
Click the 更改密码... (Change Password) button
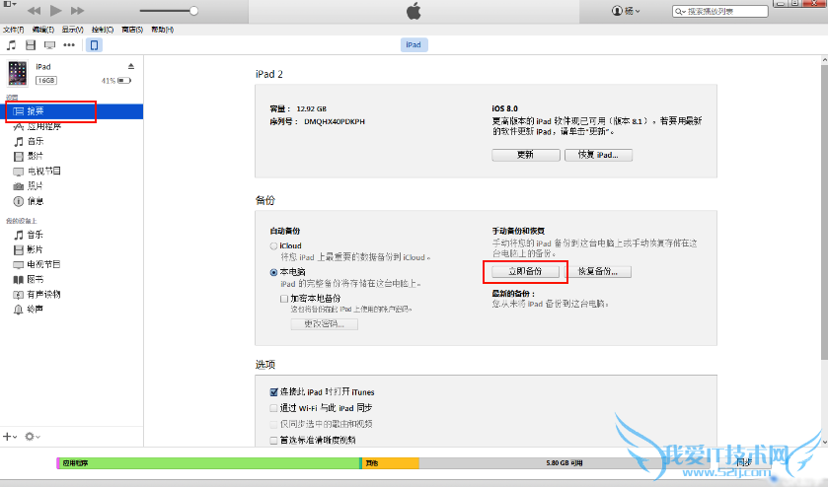point(325,324)
